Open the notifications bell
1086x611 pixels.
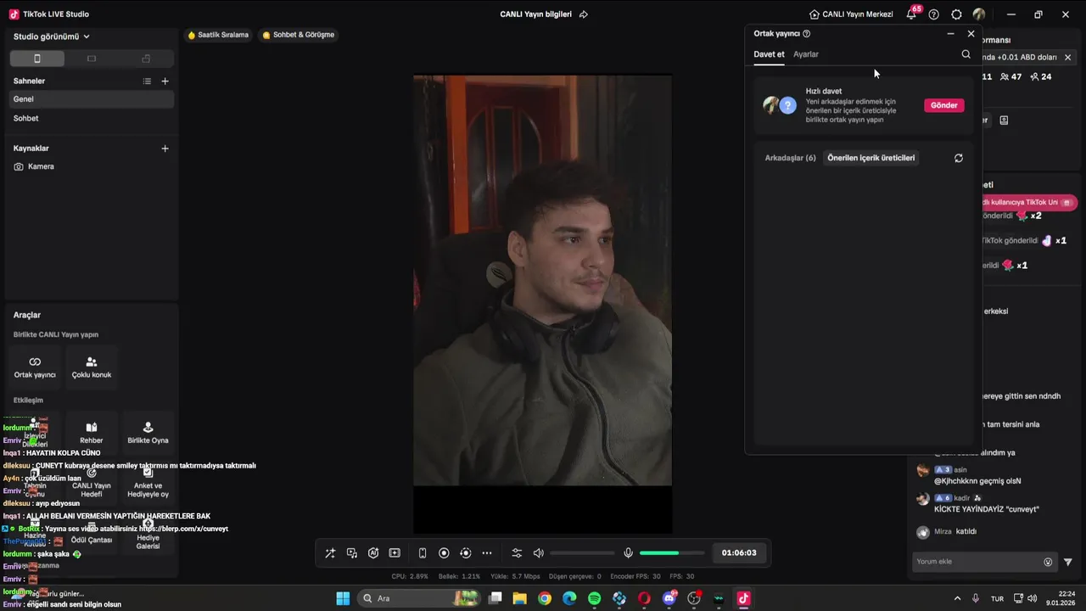911,14
